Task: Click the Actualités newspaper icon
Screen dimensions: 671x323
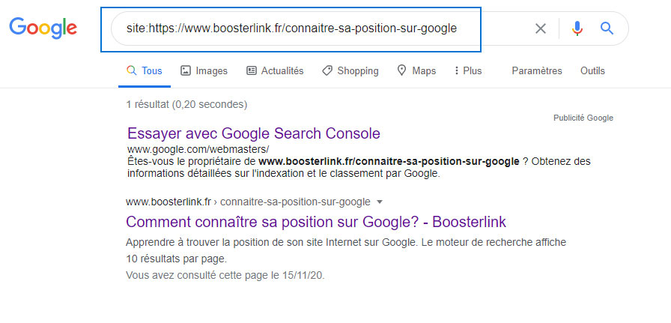Action: tap(252, 70)
